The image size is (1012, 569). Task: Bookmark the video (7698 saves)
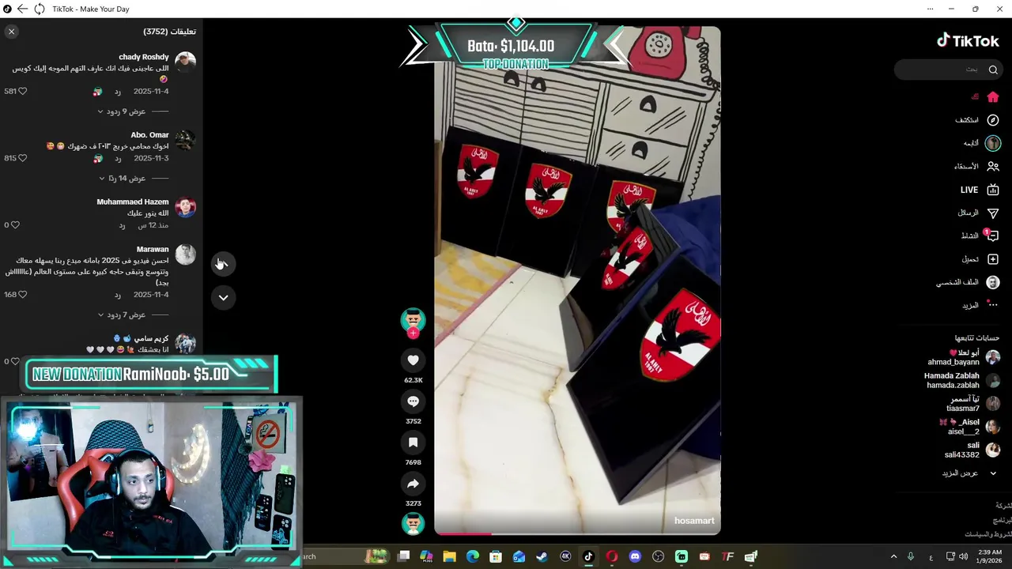click(x=413, y=443)
